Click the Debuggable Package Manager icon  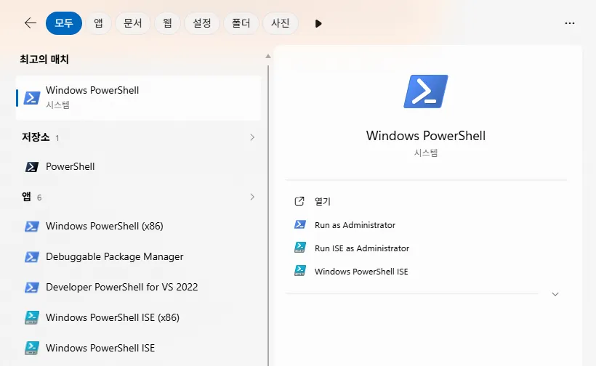tap(32, 256)
